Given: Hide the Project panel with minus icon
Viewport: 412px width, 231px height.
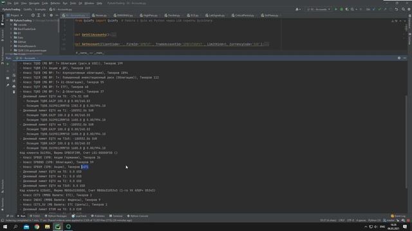Looking at the screenshot, I should [57, 15].
